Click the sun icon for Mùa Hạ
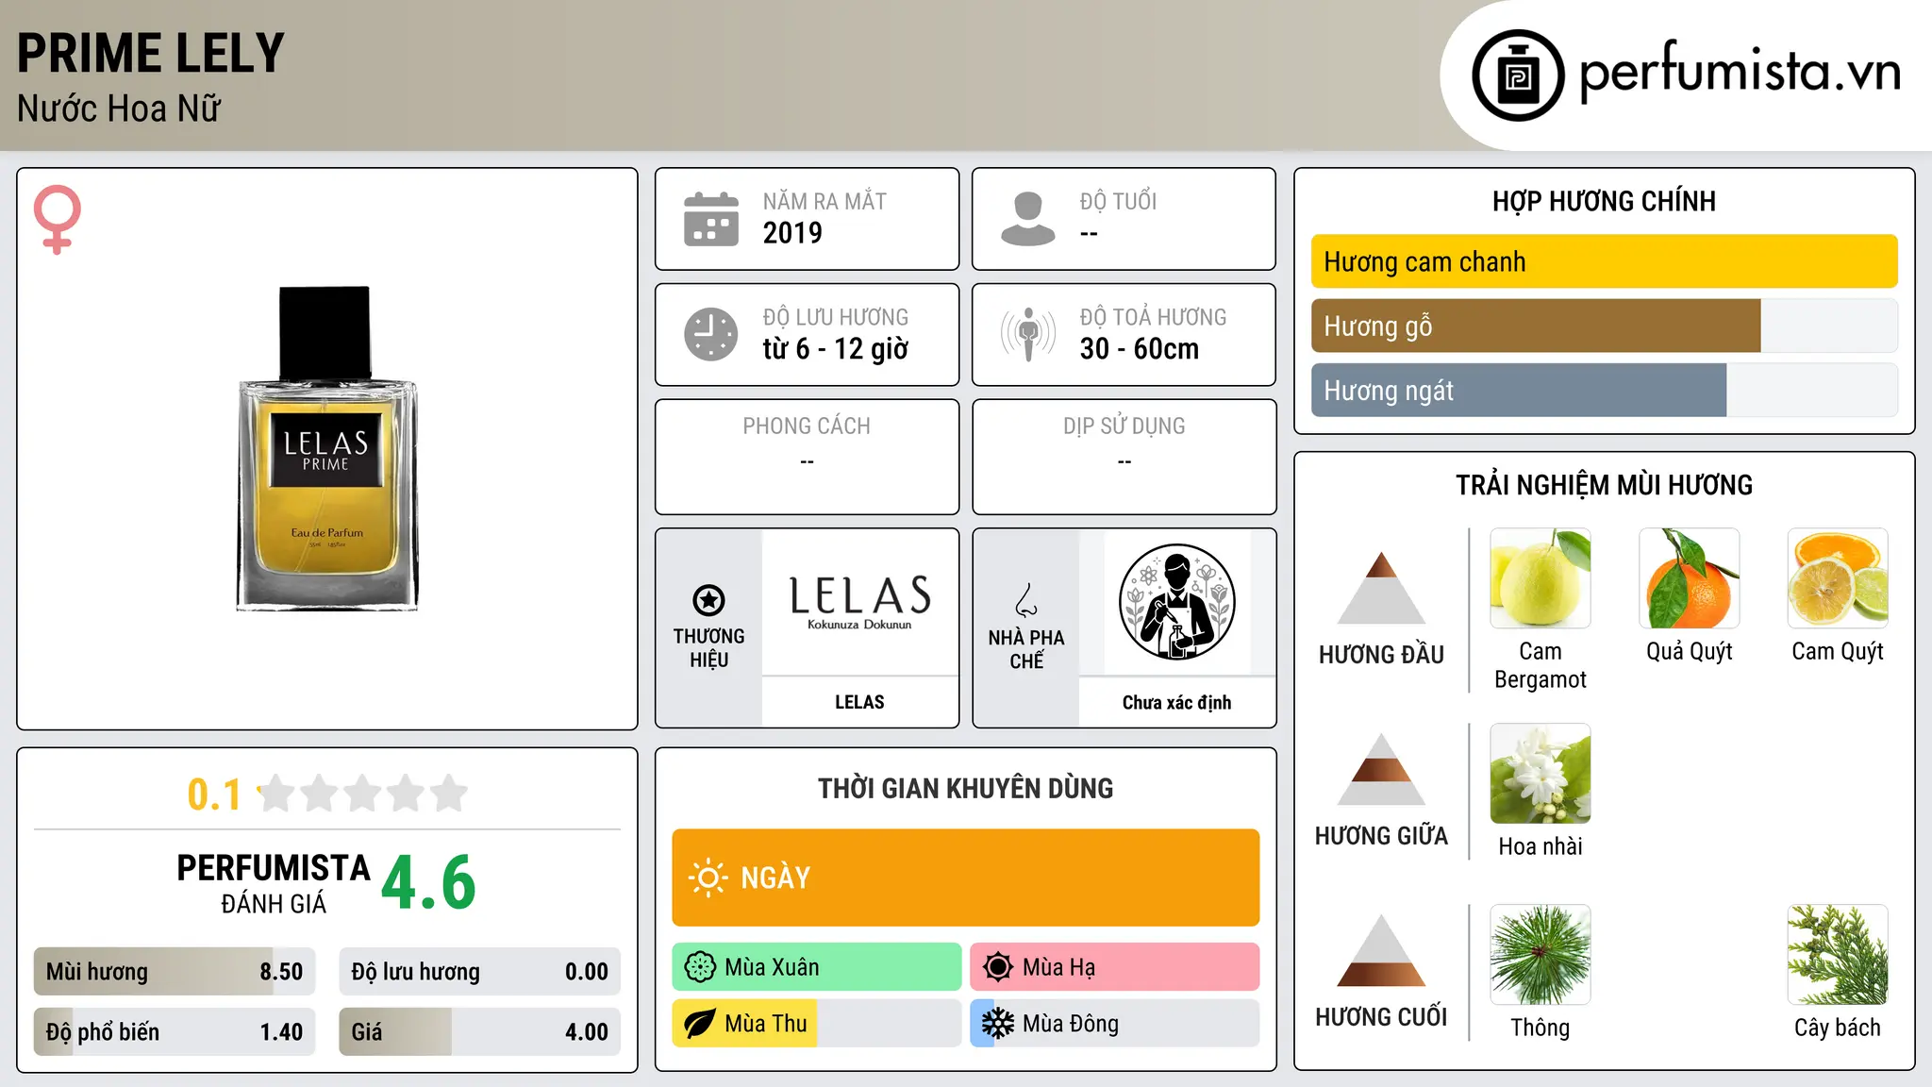 [998, 967]
